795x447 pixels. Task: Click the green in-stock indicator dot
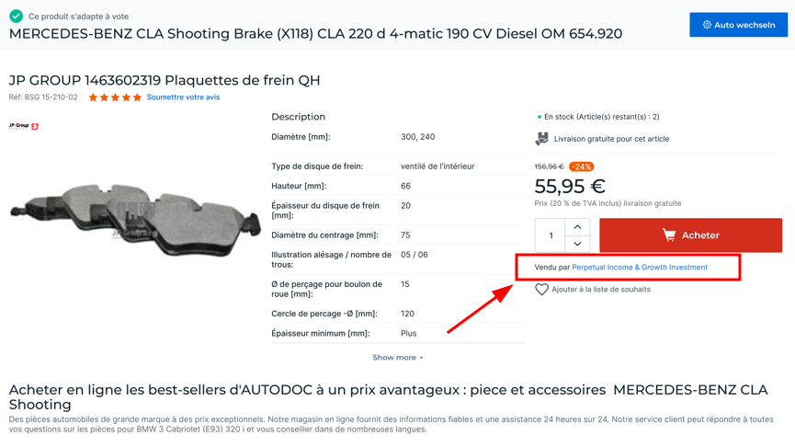(x=539, y=117)
